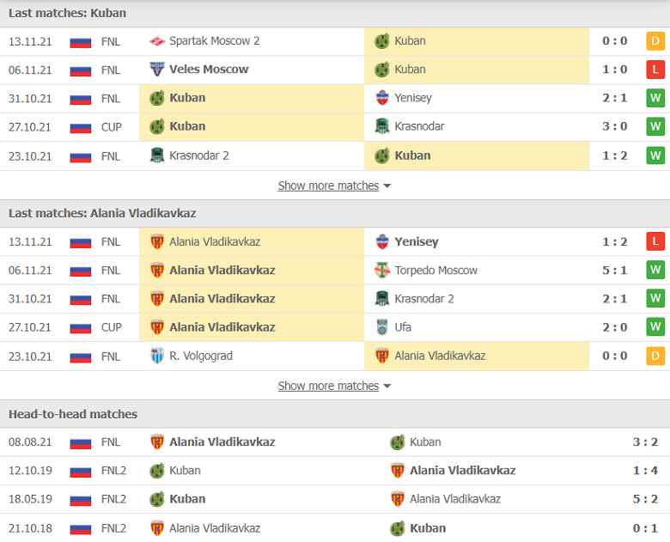670x542 pixels.
Task: Click dropdown arrow beside Kuban's Show more matches
Action: pyautogui.click(x=387, y=186)
